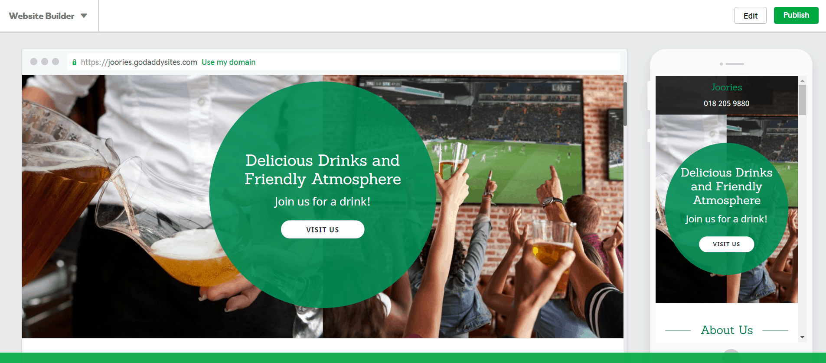The height and width of the screenshot is (363, 826).
Task: Click the desktop preview scrollbar thumb
Action: tap(625, 104)
